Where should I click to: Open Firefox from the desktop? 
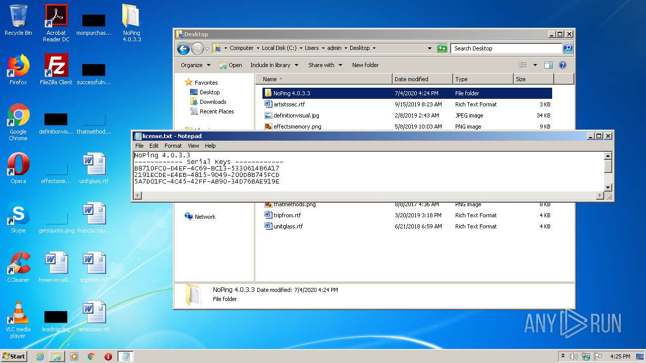18,70
